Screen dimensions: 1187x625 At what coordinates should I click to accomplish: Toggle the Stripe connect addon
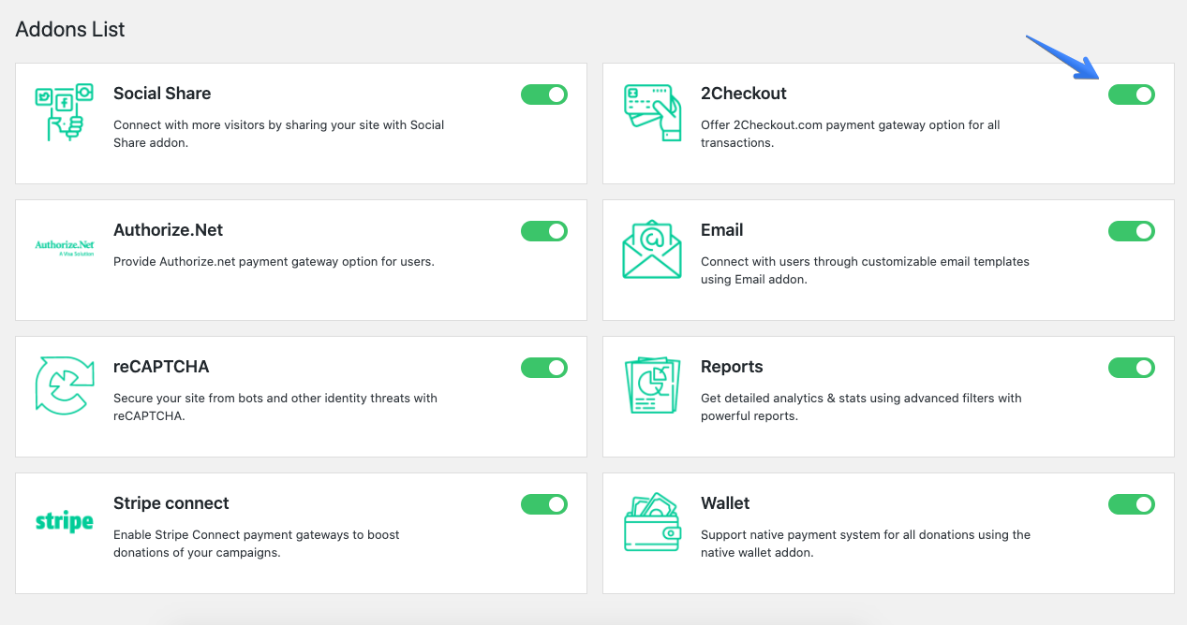pos(544,504)
